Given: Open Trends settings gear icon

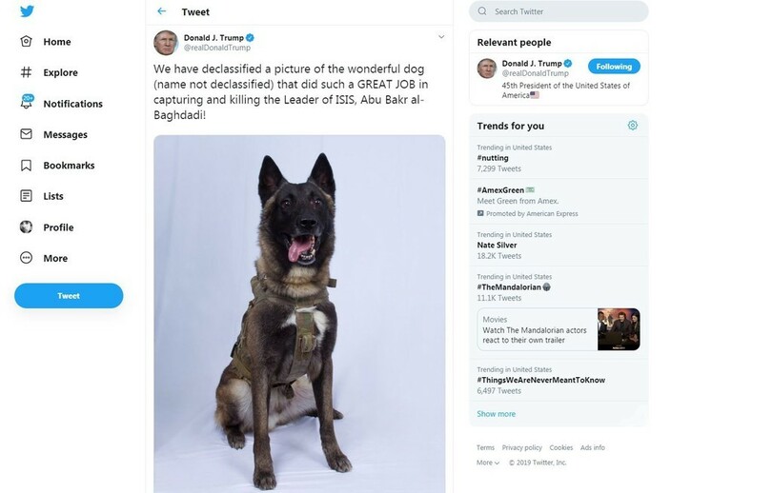Looking at the screenshot, I should tap(633, 126).
